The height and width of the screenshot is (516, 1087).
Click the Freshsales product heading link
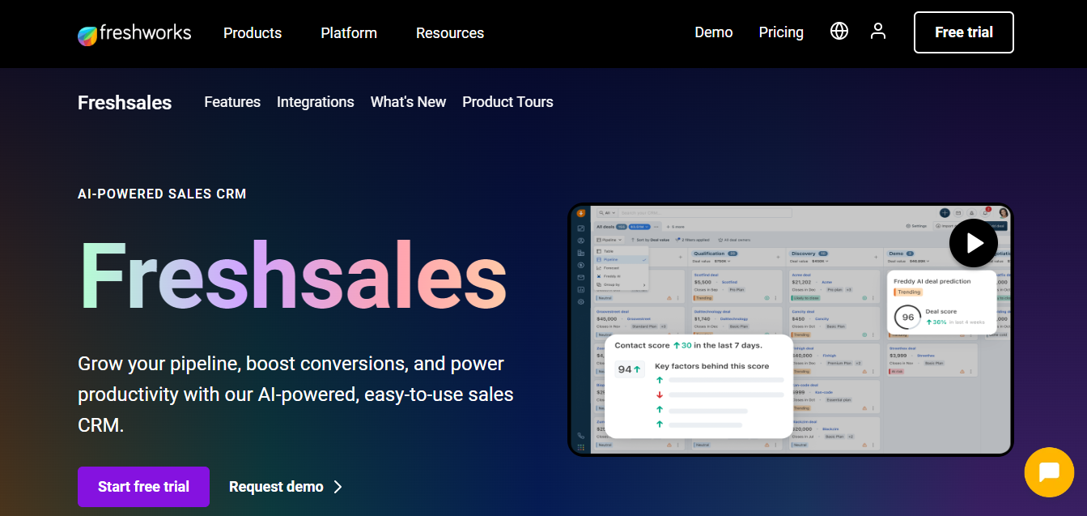tap(125, 103)
